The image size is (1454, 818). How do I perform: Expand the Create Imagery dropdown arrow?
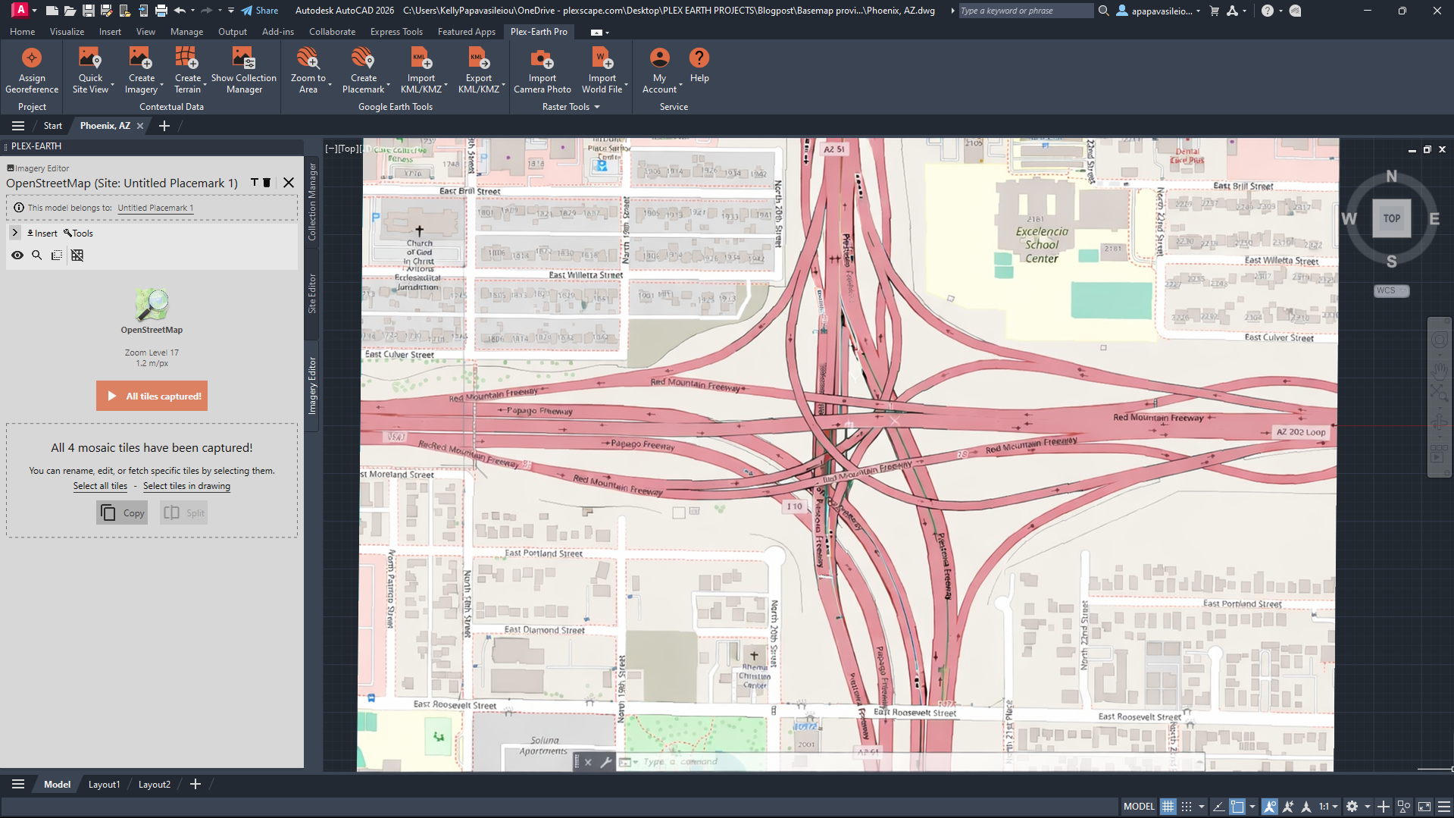[161, 84]
